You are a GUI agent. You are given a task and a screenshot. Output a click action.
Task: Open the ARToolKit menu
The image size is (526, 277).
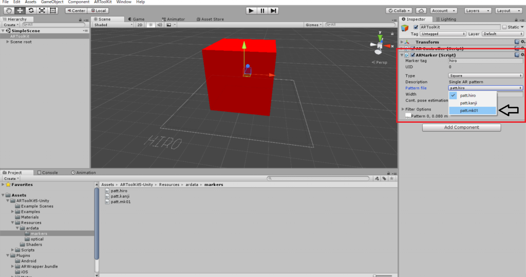pos(104,2)
